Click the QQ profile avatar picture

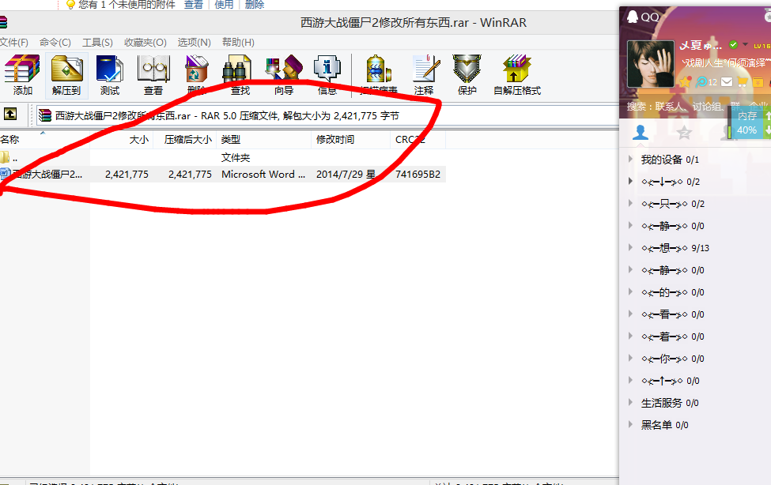point(651,64)
